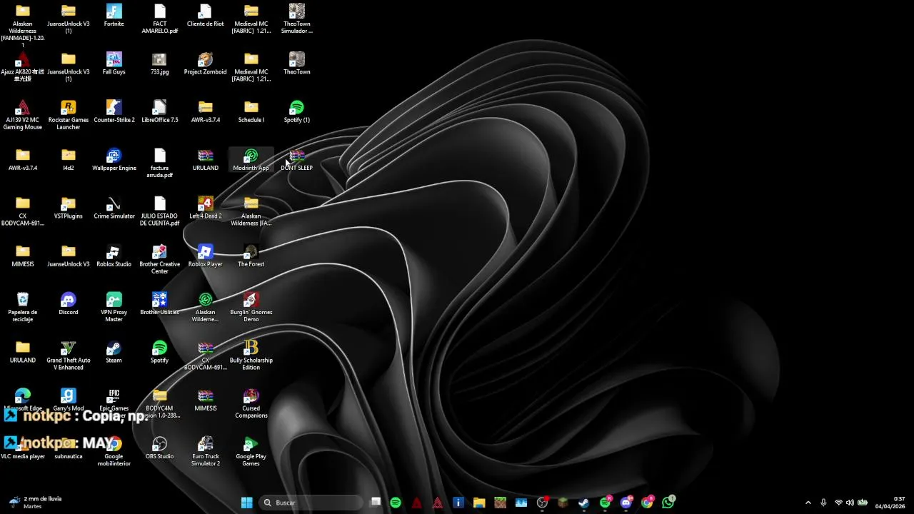
Task: Open WhatsApp from the taskbar
Action: pos(668,503)
